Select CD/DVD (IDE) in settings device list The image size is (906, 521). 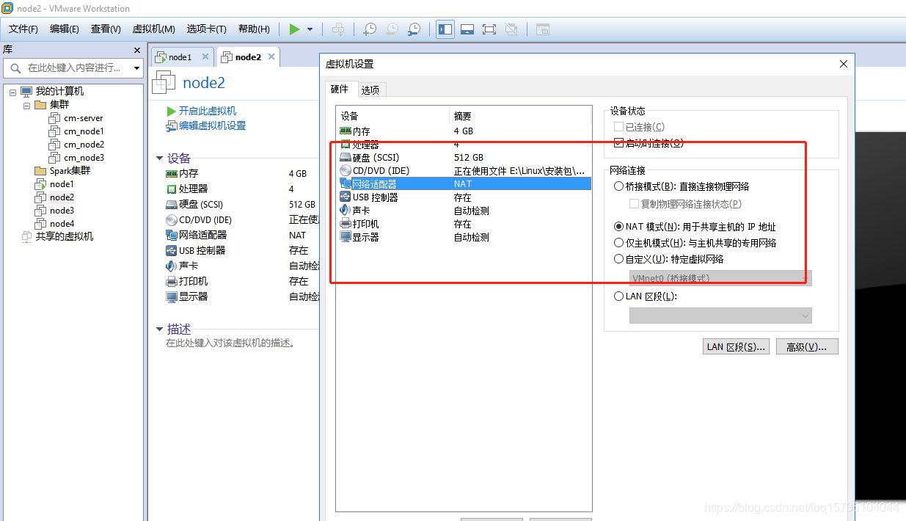464,171
